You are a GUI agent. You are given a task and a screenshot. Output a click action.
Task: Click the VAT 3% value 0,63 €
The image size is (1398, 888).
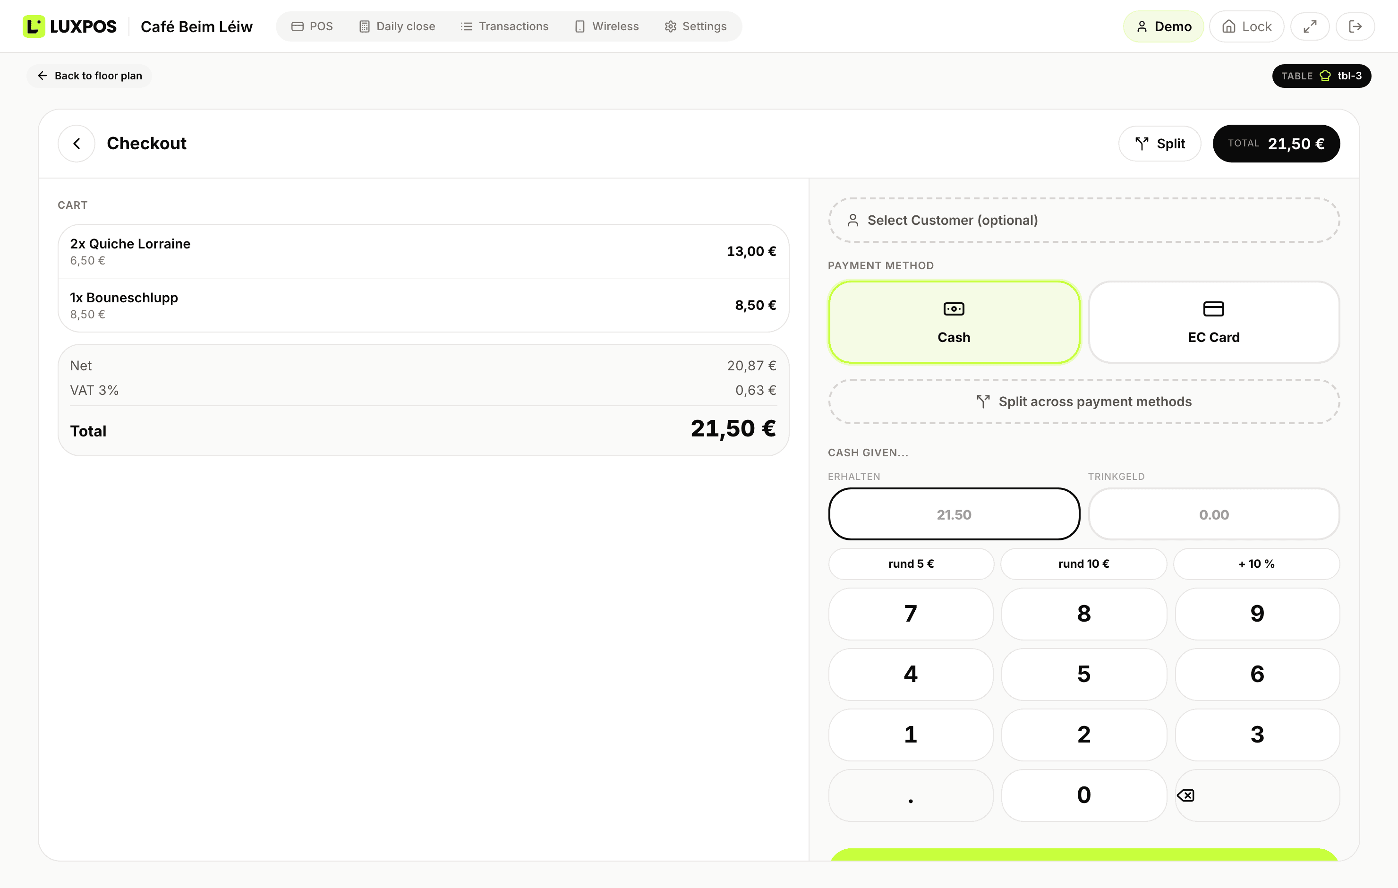[755, 390]
